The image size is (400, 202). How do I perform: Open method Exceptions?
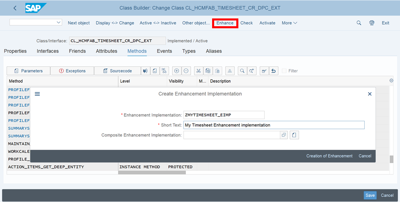[x=72, y=71]
